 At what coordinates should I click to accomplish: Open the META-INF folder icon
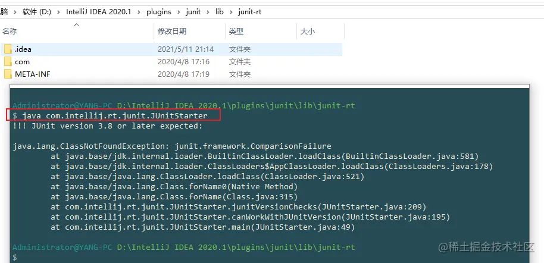[8, 74]
